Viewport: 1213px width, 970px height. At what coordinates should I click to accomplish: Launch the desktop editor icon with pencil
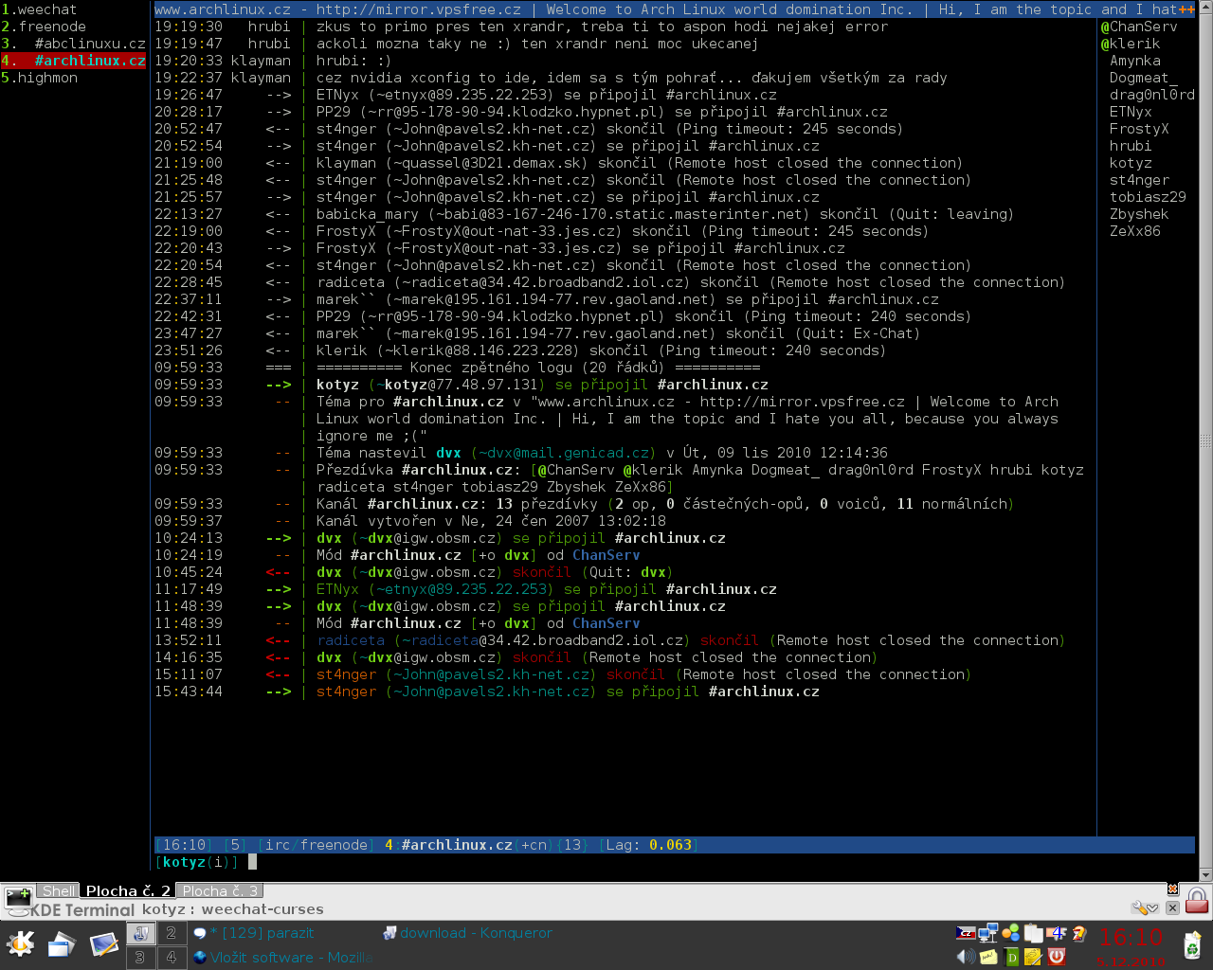103,943
